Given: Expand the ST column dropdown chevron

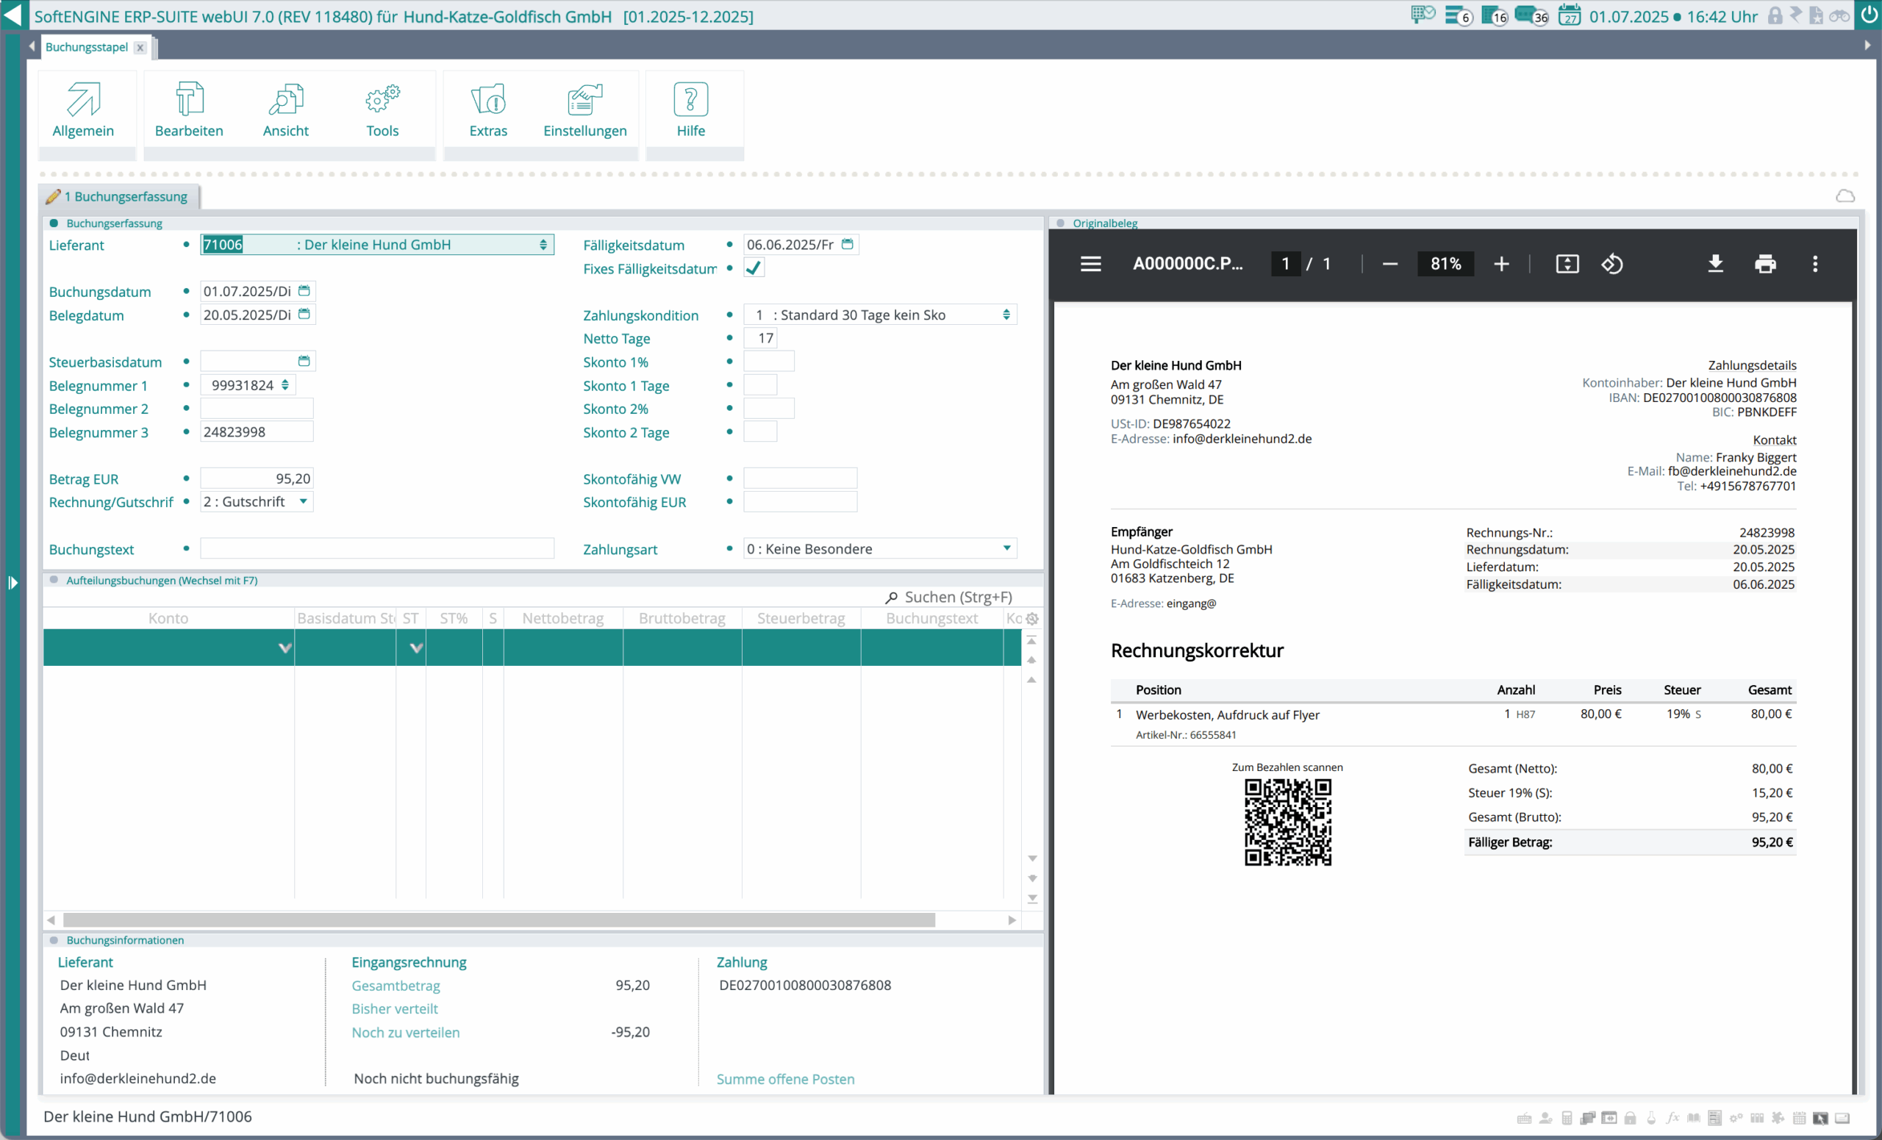Looking at the screenshot, I should coord(416,648).
